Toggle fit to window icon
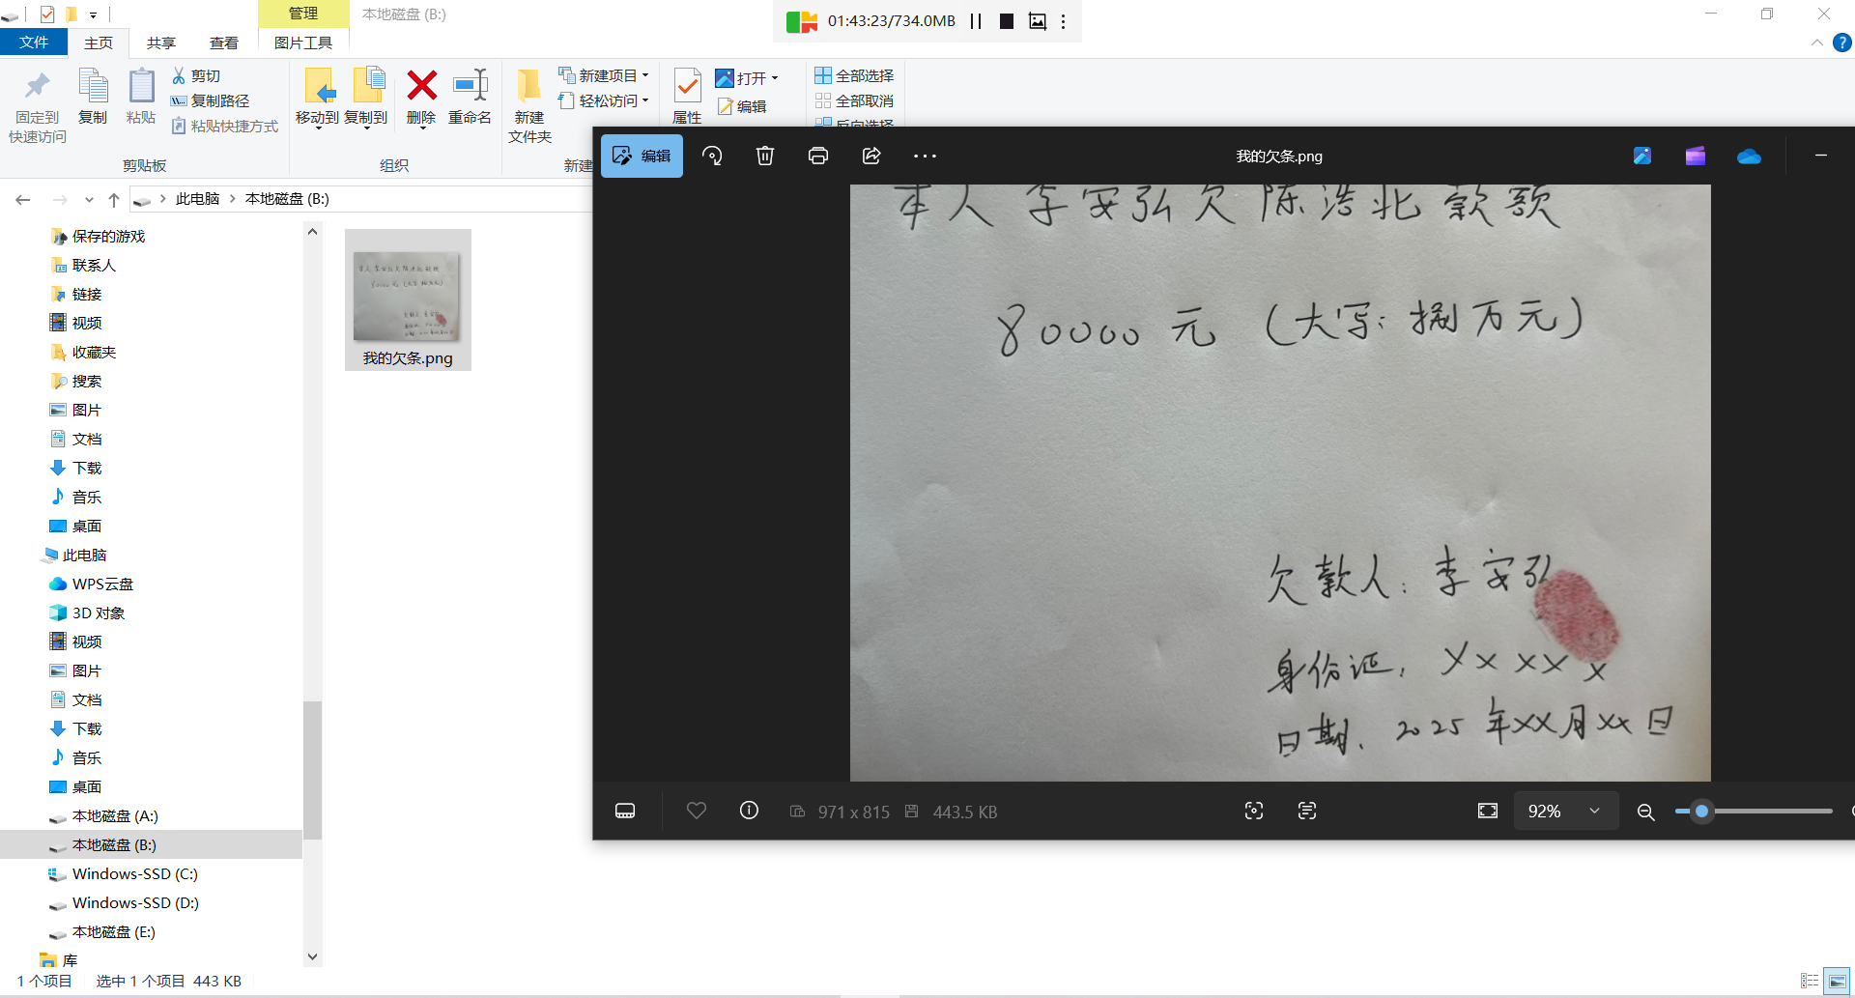The height and width of the screenshot is (998, 1855). click(x=1487, y=811)
